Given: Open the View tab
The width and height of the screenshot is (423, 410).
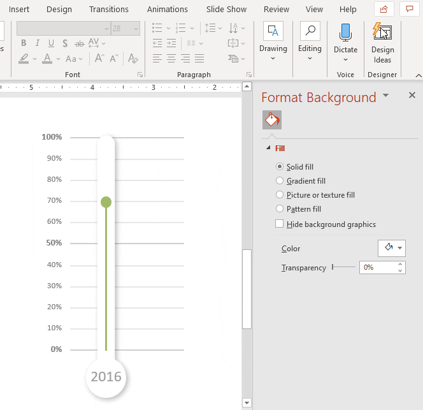Looking at the screenshot, I should 314,10.
